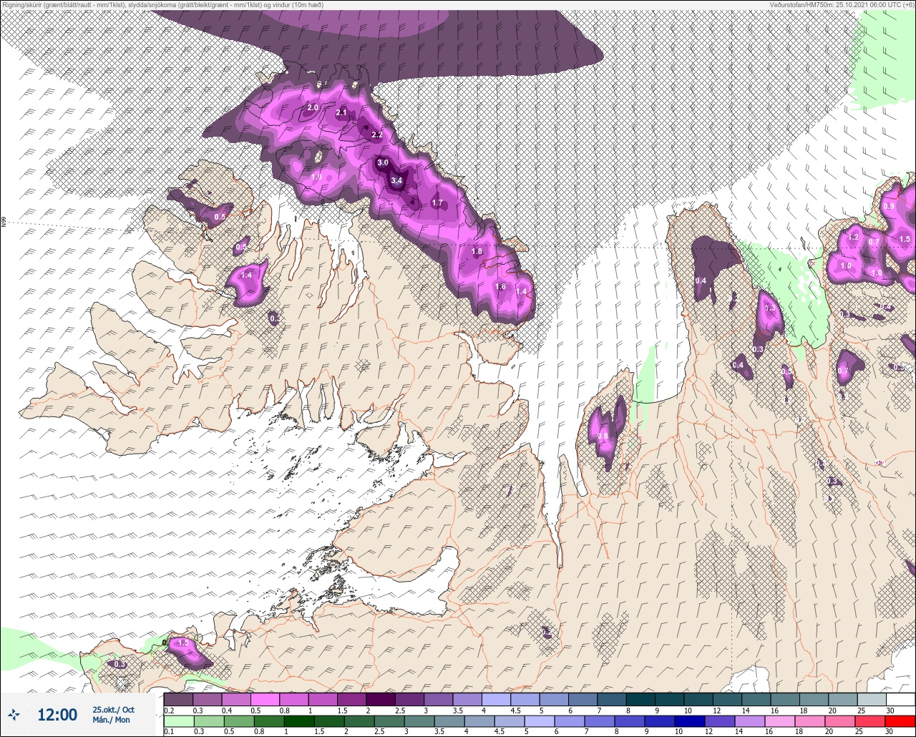Click the 1.6 precipitation value label
916x737 pixels.
[x=501, y=287]
